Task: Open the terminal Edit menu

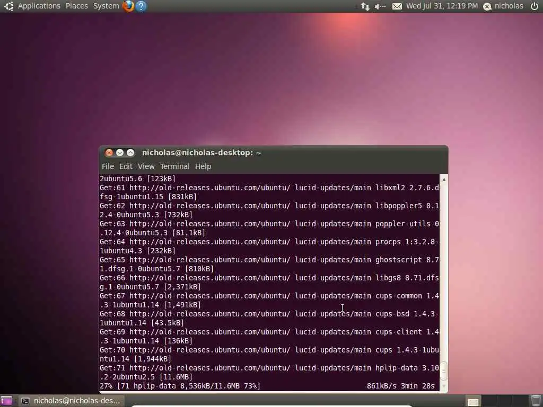Action: [x=126, y=166]
